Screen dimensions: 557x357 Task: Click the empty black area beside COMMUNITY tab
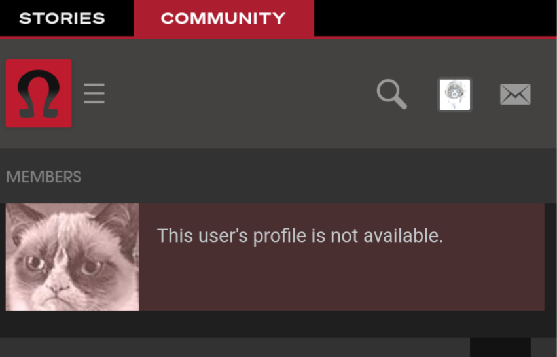pos(435,18)
